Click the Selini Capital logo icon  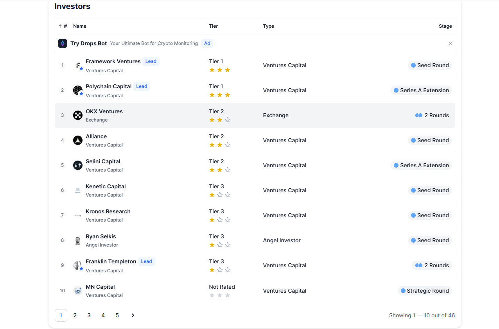pos(78,165)
